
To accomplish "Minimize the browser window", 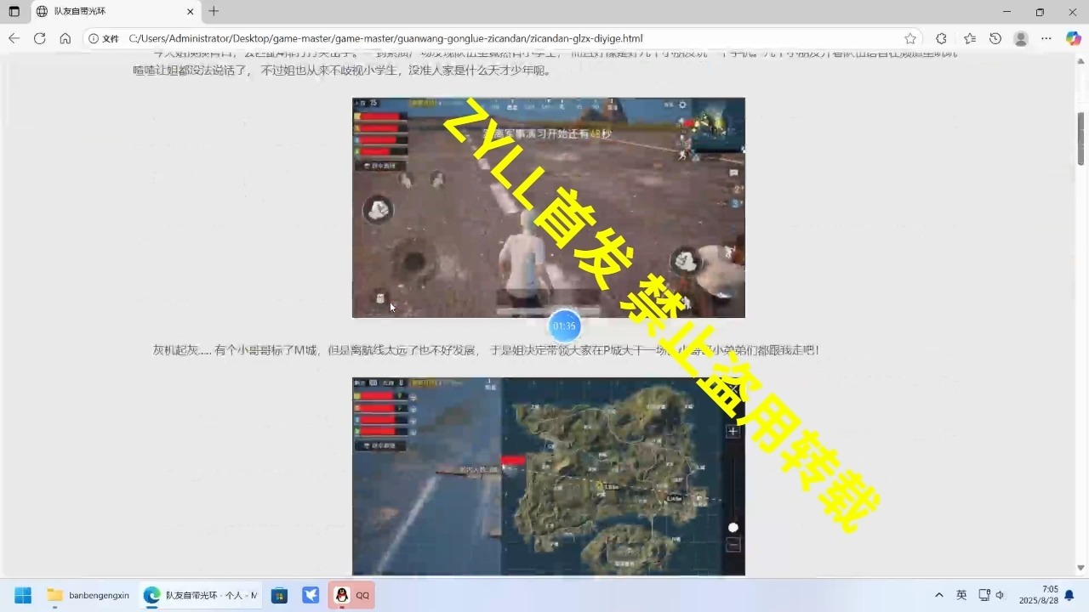I will coord(1007,12).
